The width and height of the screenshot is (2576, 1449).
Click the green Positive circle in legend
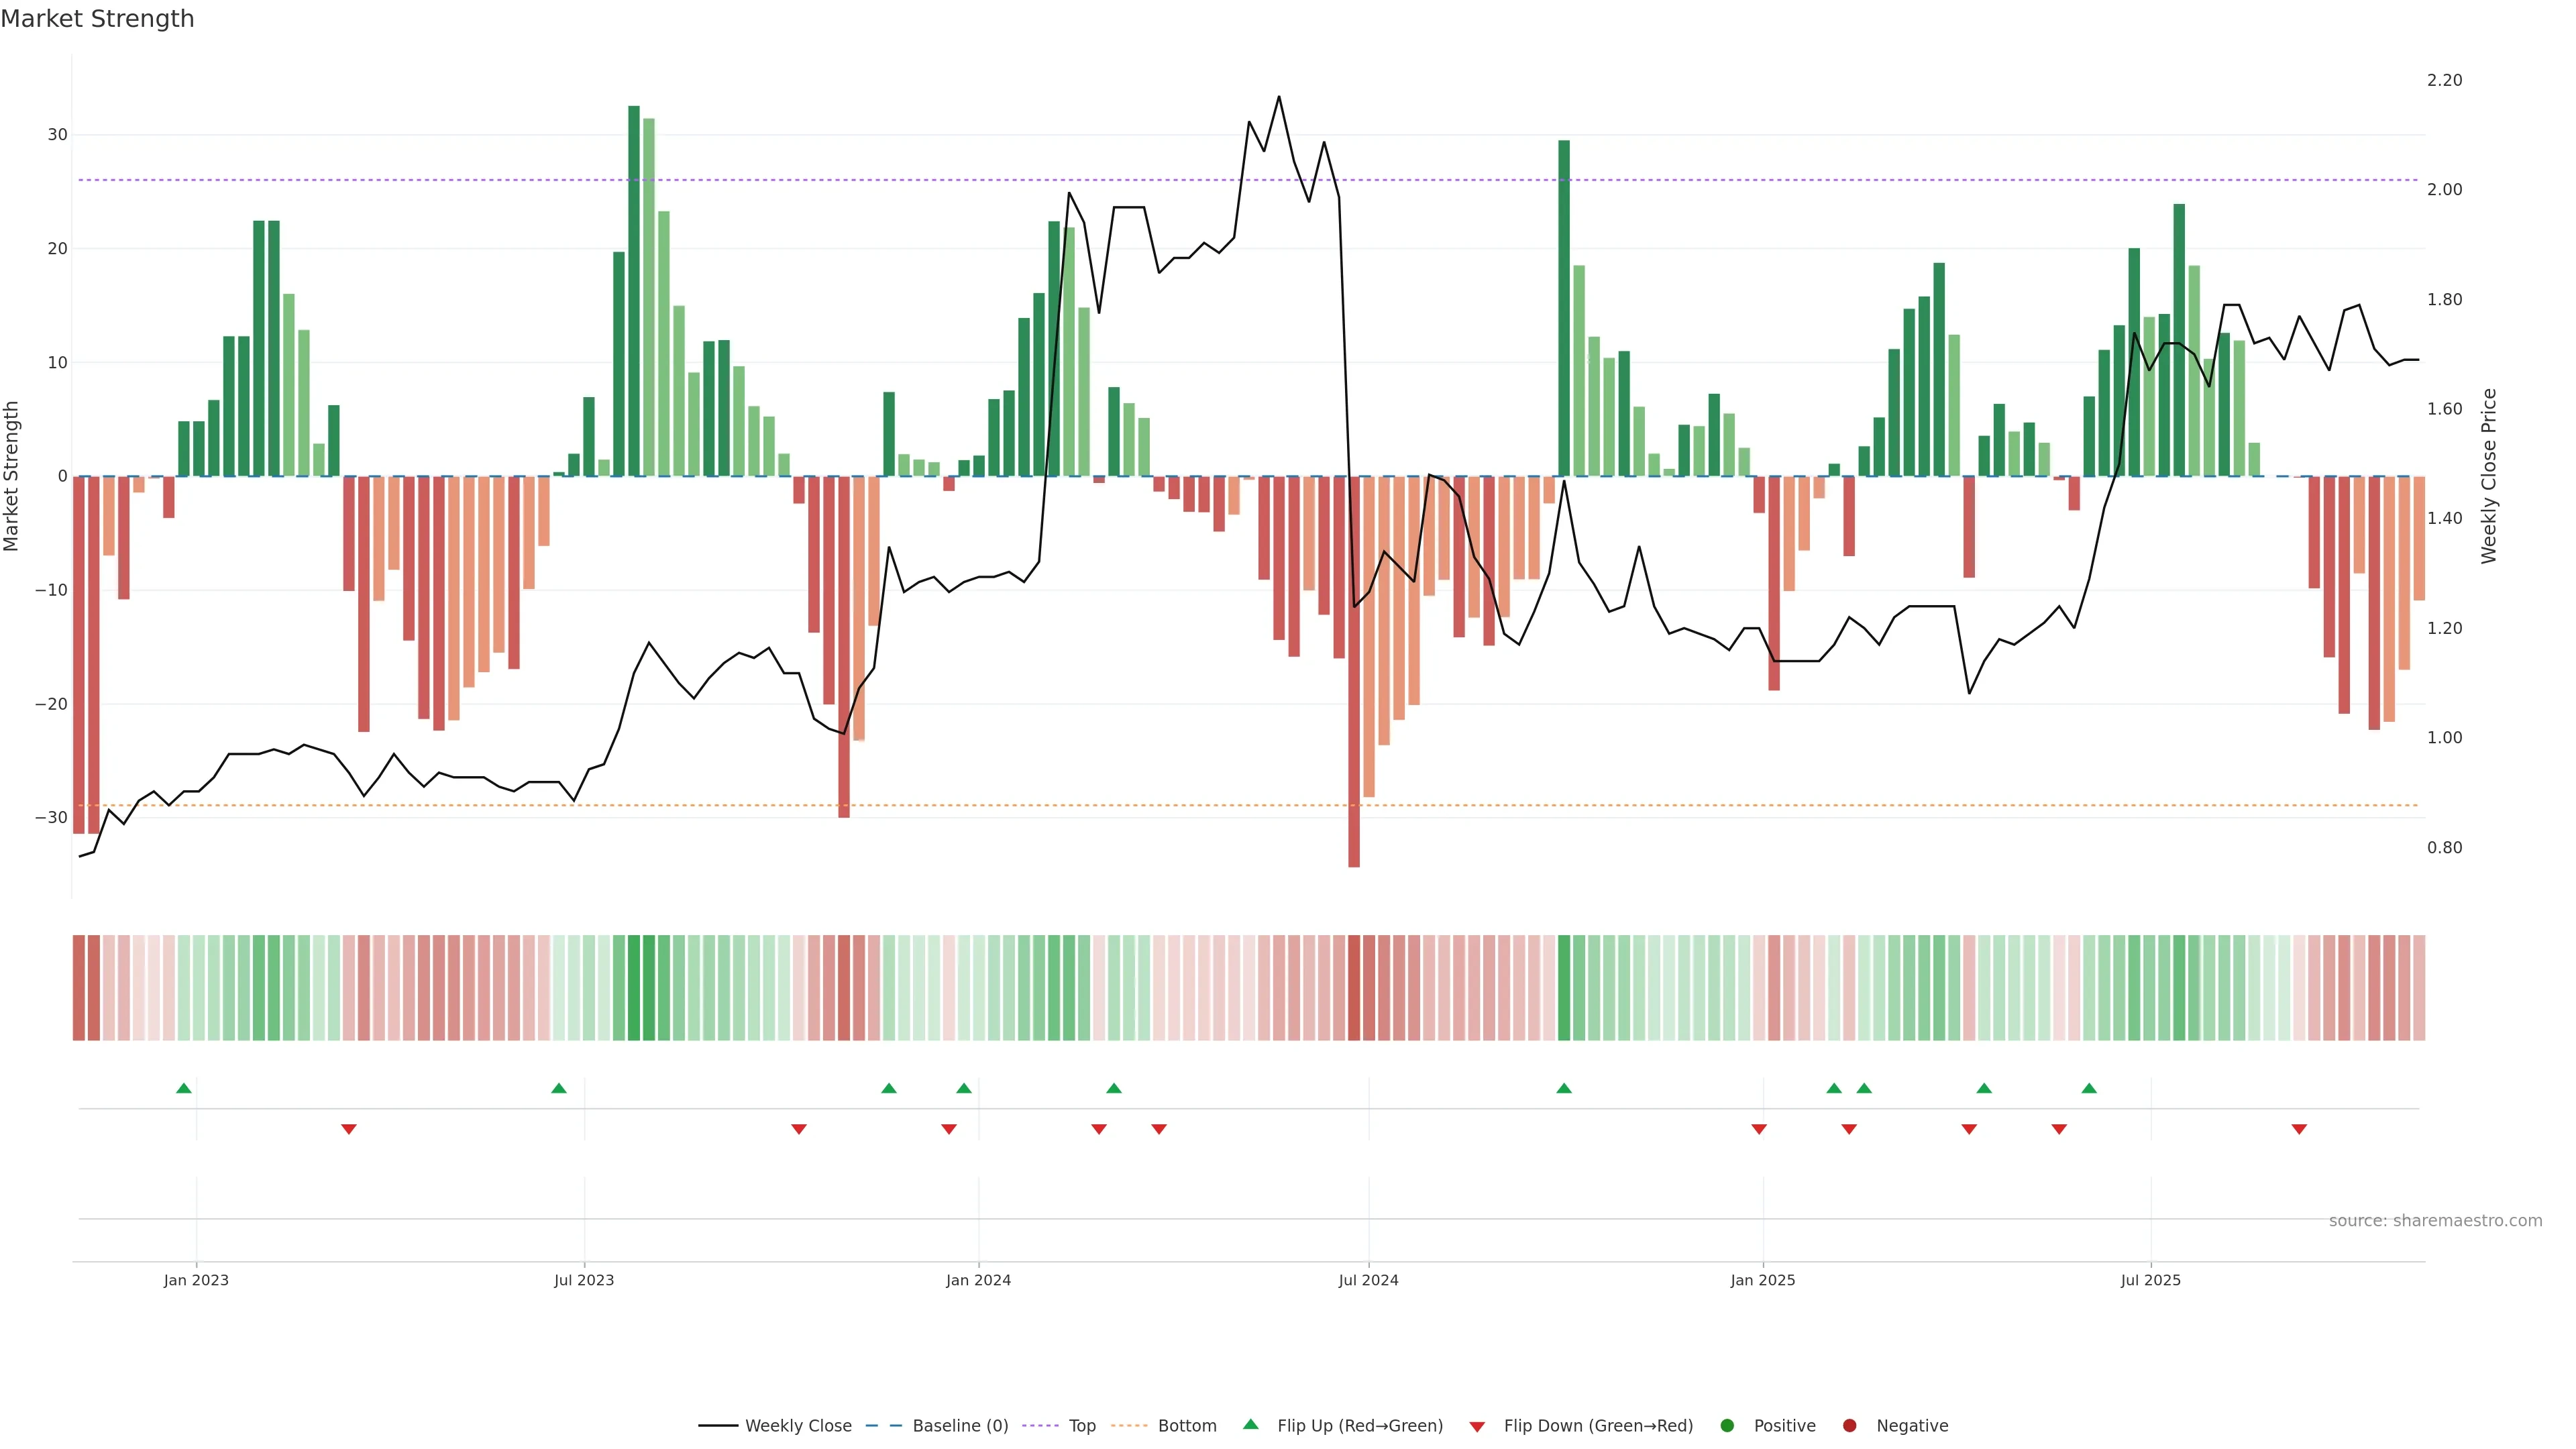tap(1727, 1425)
